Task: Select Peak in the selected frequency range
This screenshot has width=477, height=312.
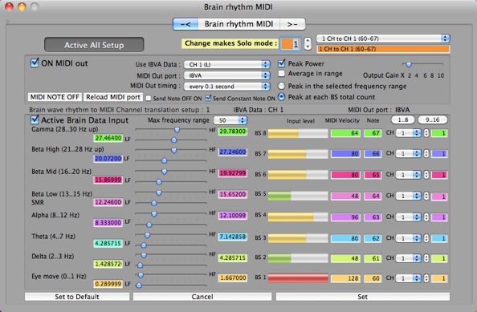Action: click(x=282, y=86)
